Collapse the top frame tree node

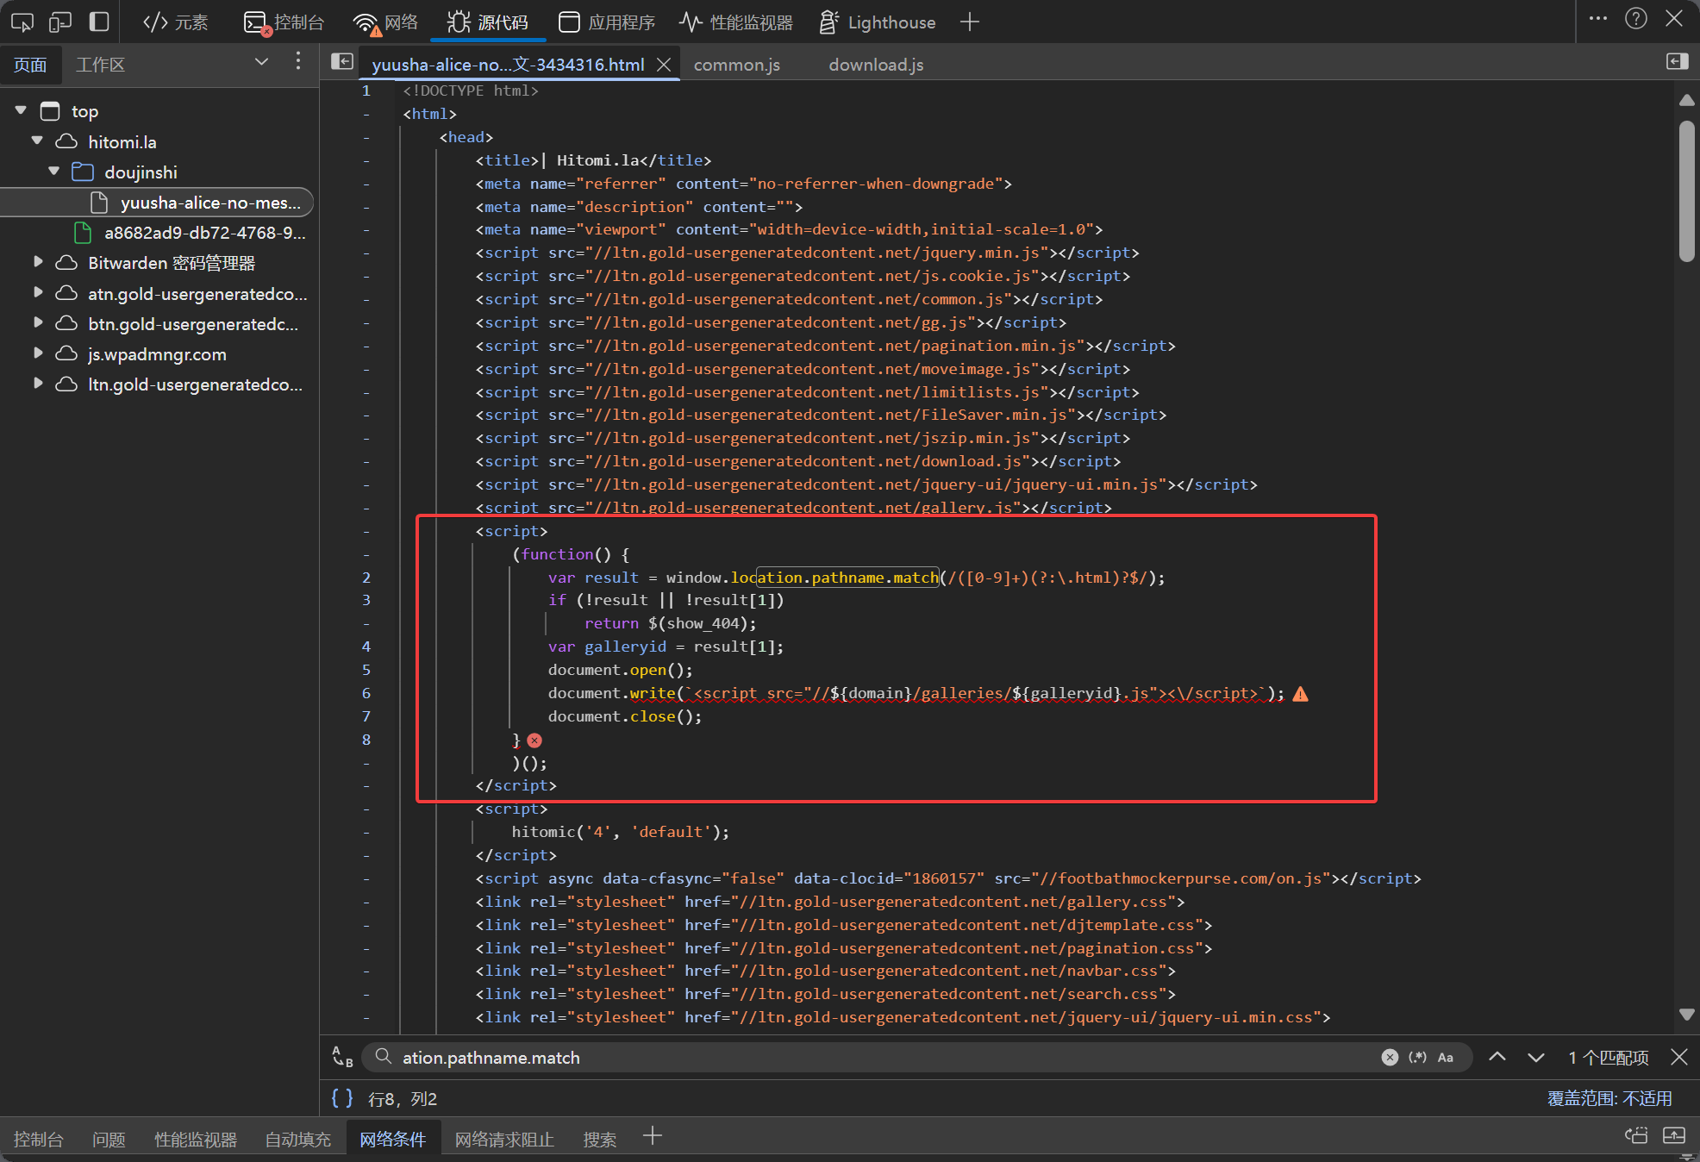(21, 110)
